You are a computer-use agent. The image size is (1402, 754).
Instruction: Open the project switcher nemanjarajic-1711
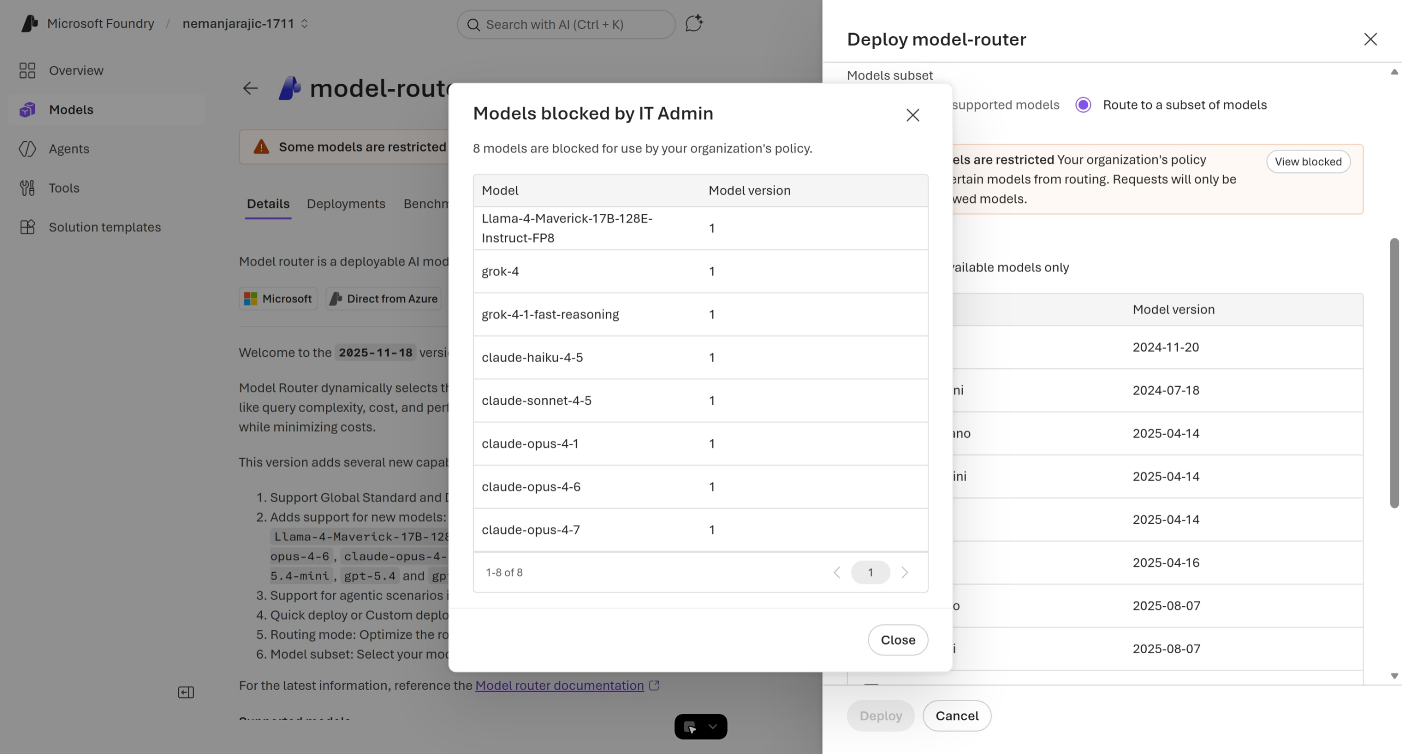pos(246,23)
